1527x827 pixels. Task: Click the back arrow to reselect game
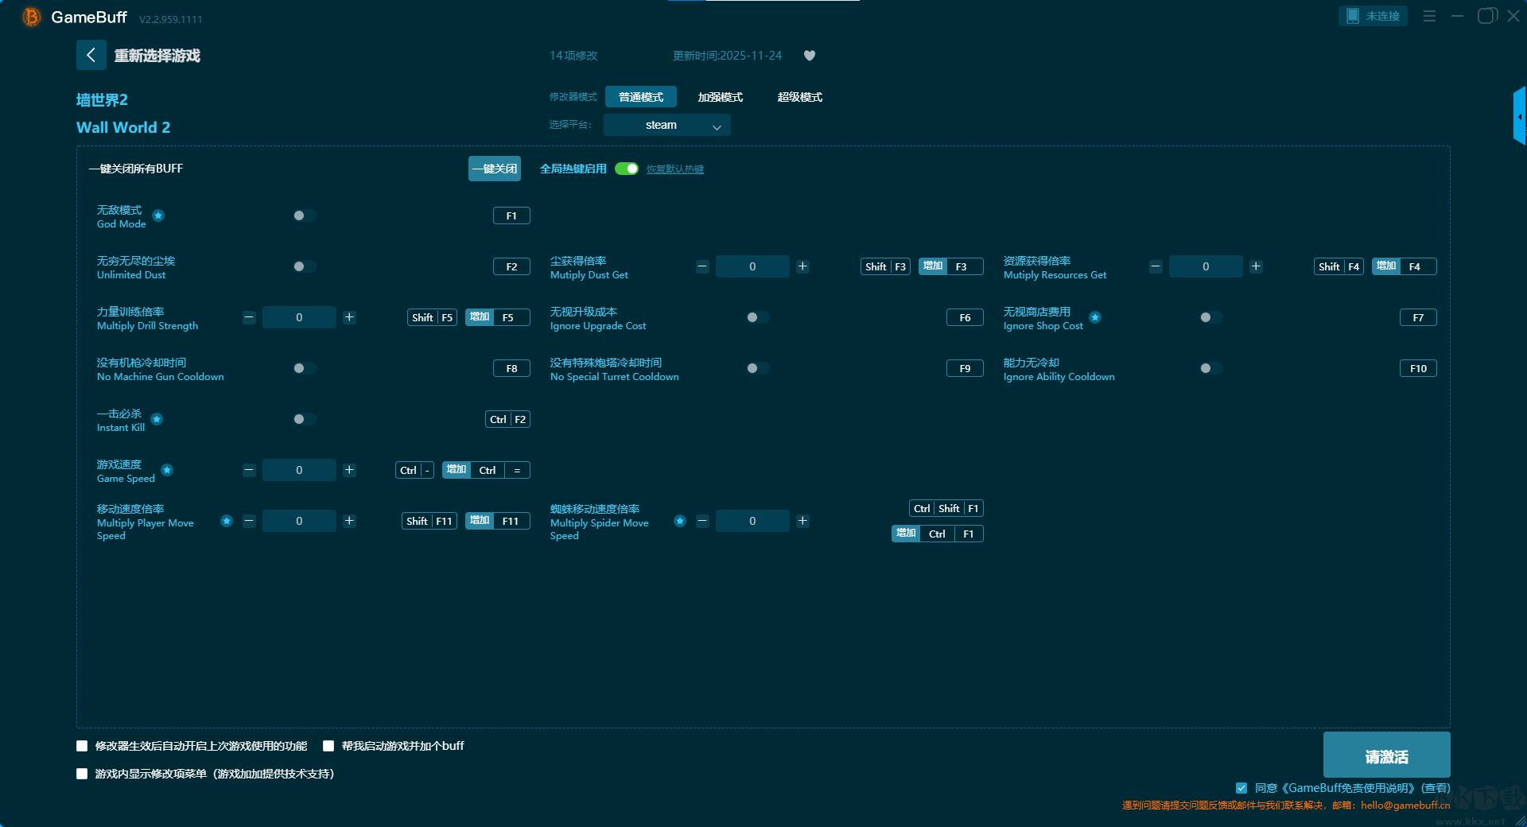91,55
